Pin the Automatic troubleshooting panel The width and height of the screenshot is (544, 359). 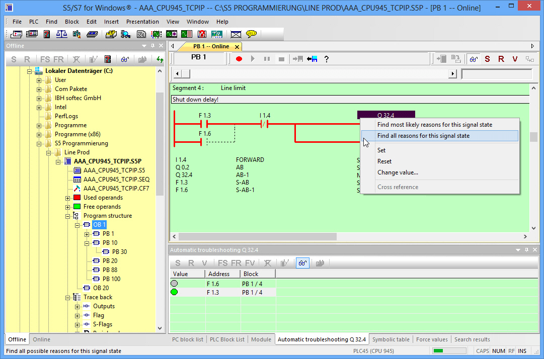tap(527, 250)
